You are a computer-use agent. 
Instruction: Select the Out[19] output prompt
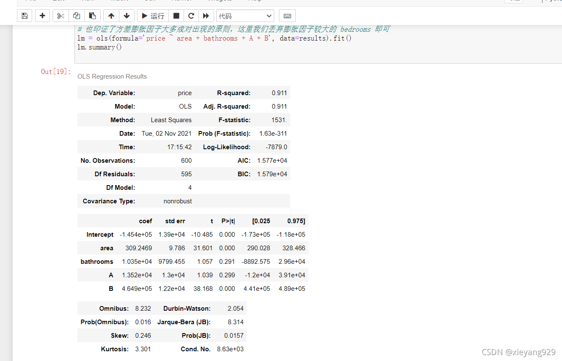pos(56,71)
